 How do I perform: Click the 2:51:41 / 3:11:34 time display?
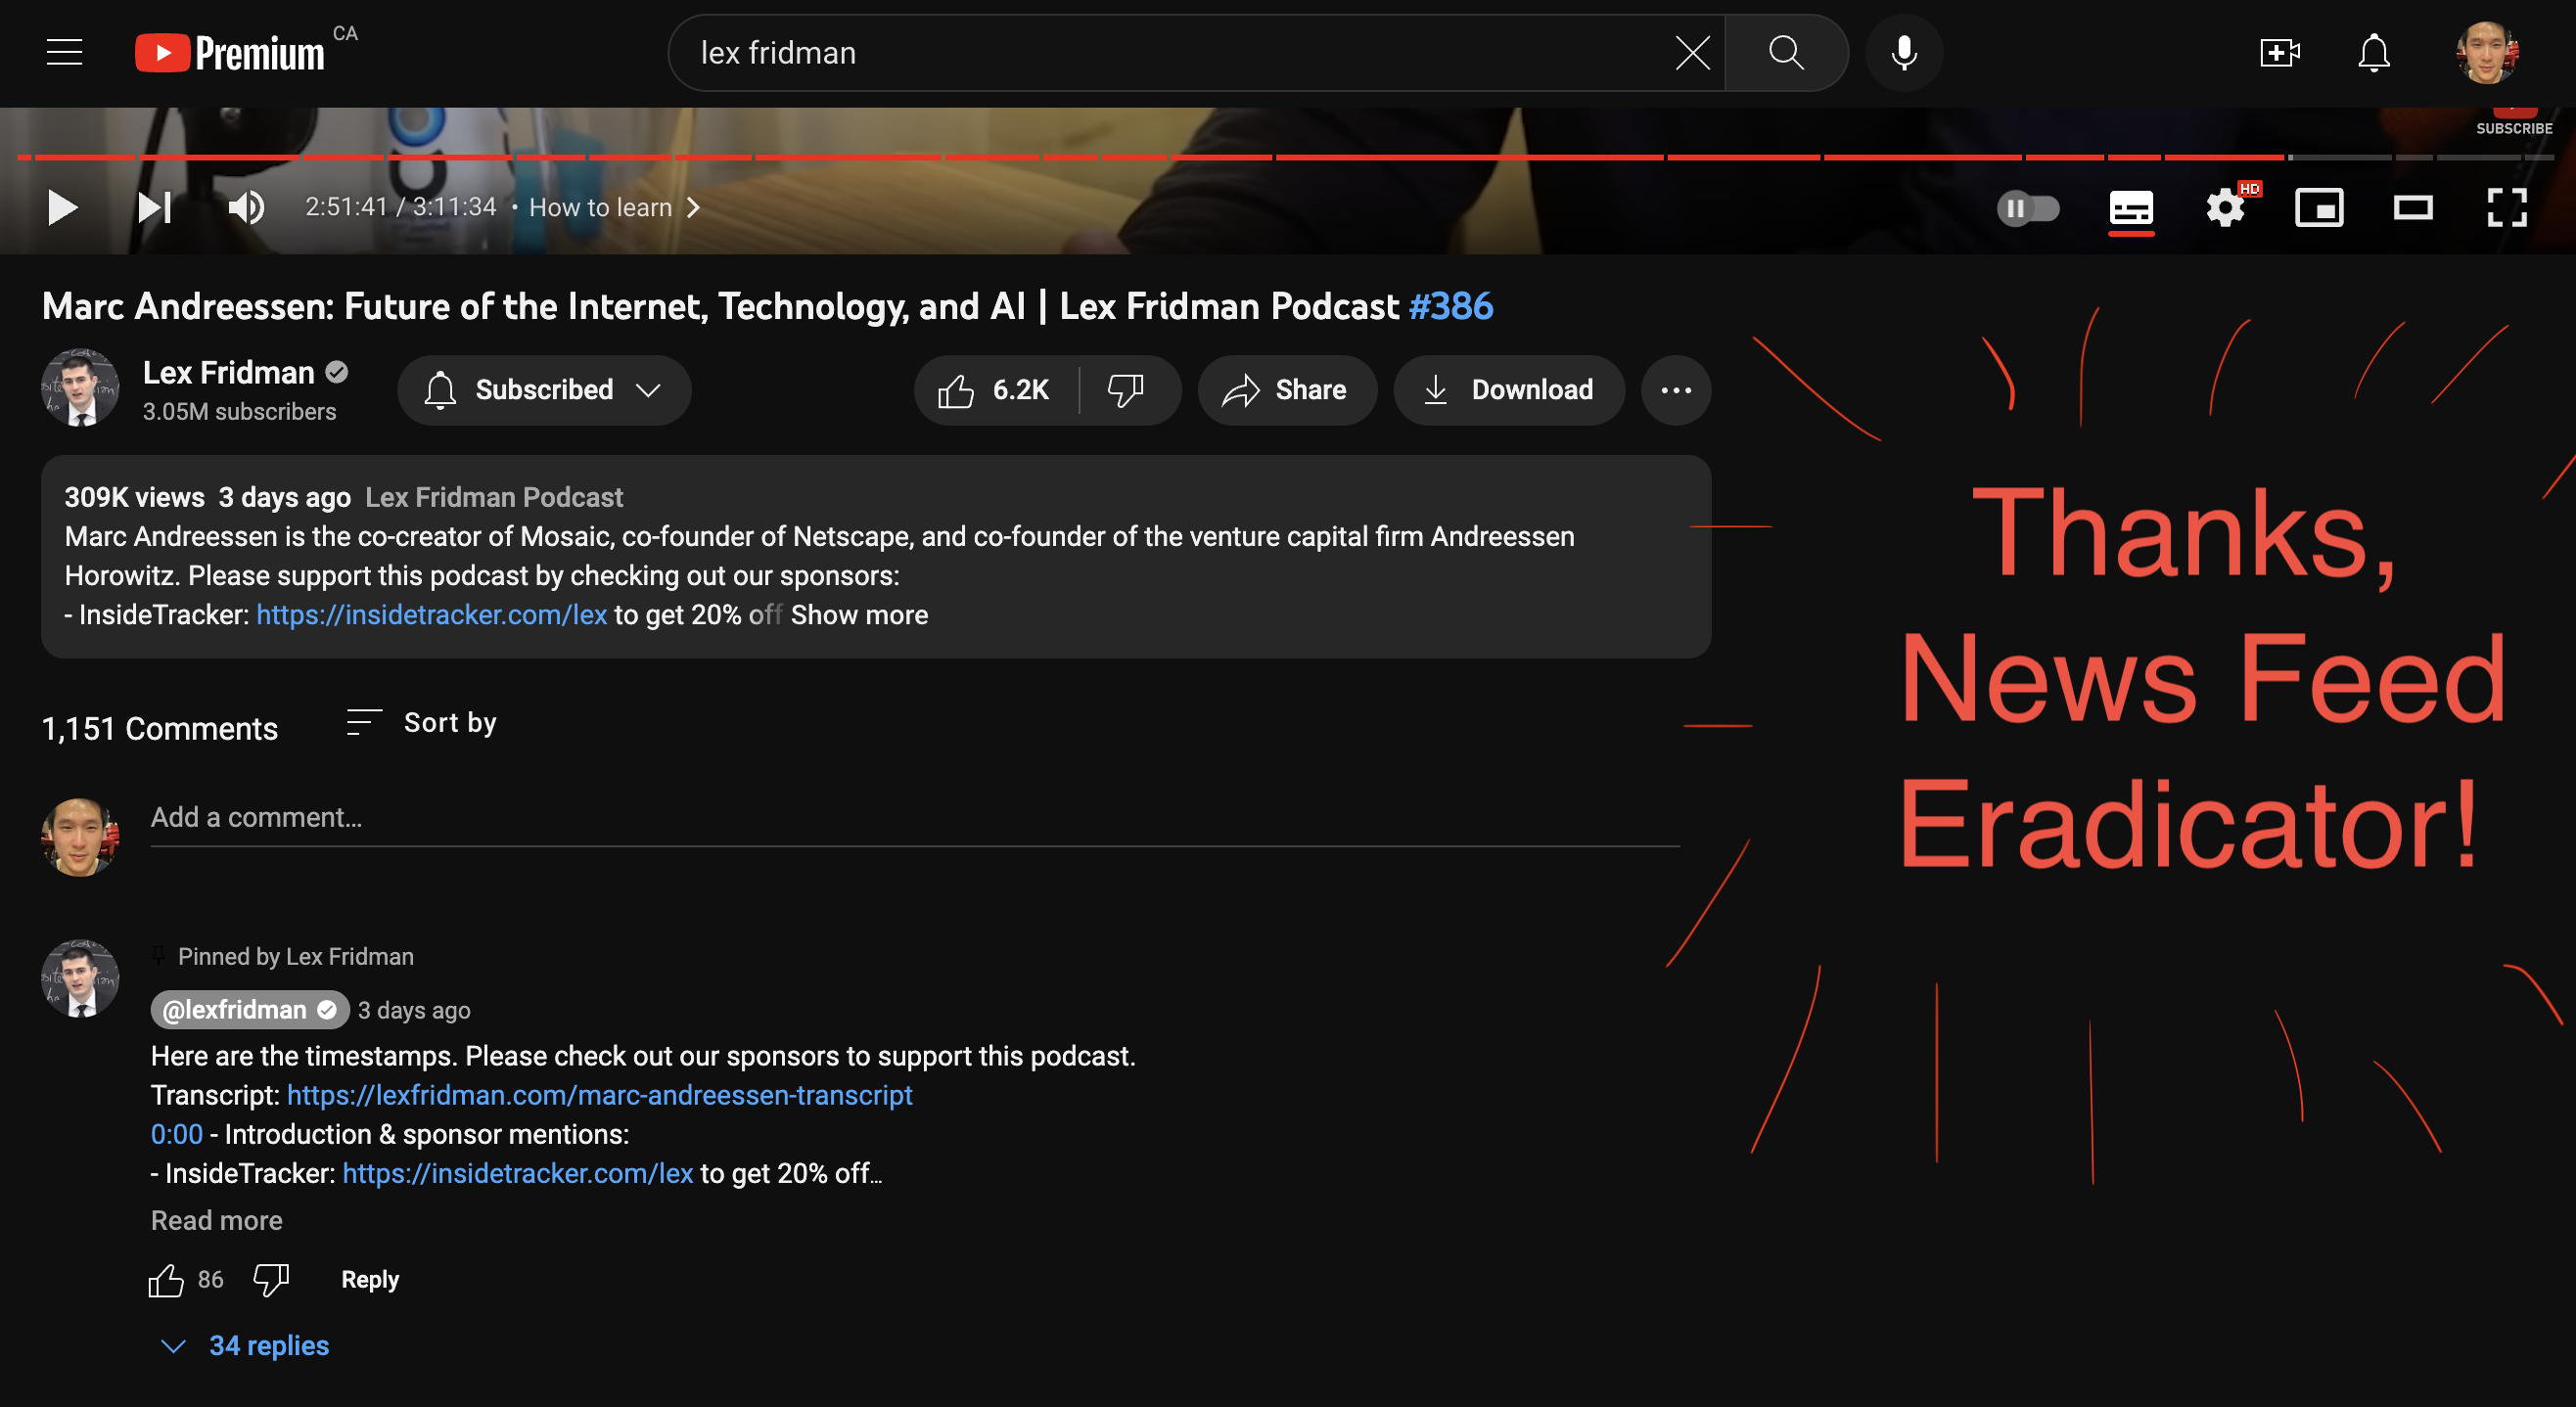[x=400, y=207]
